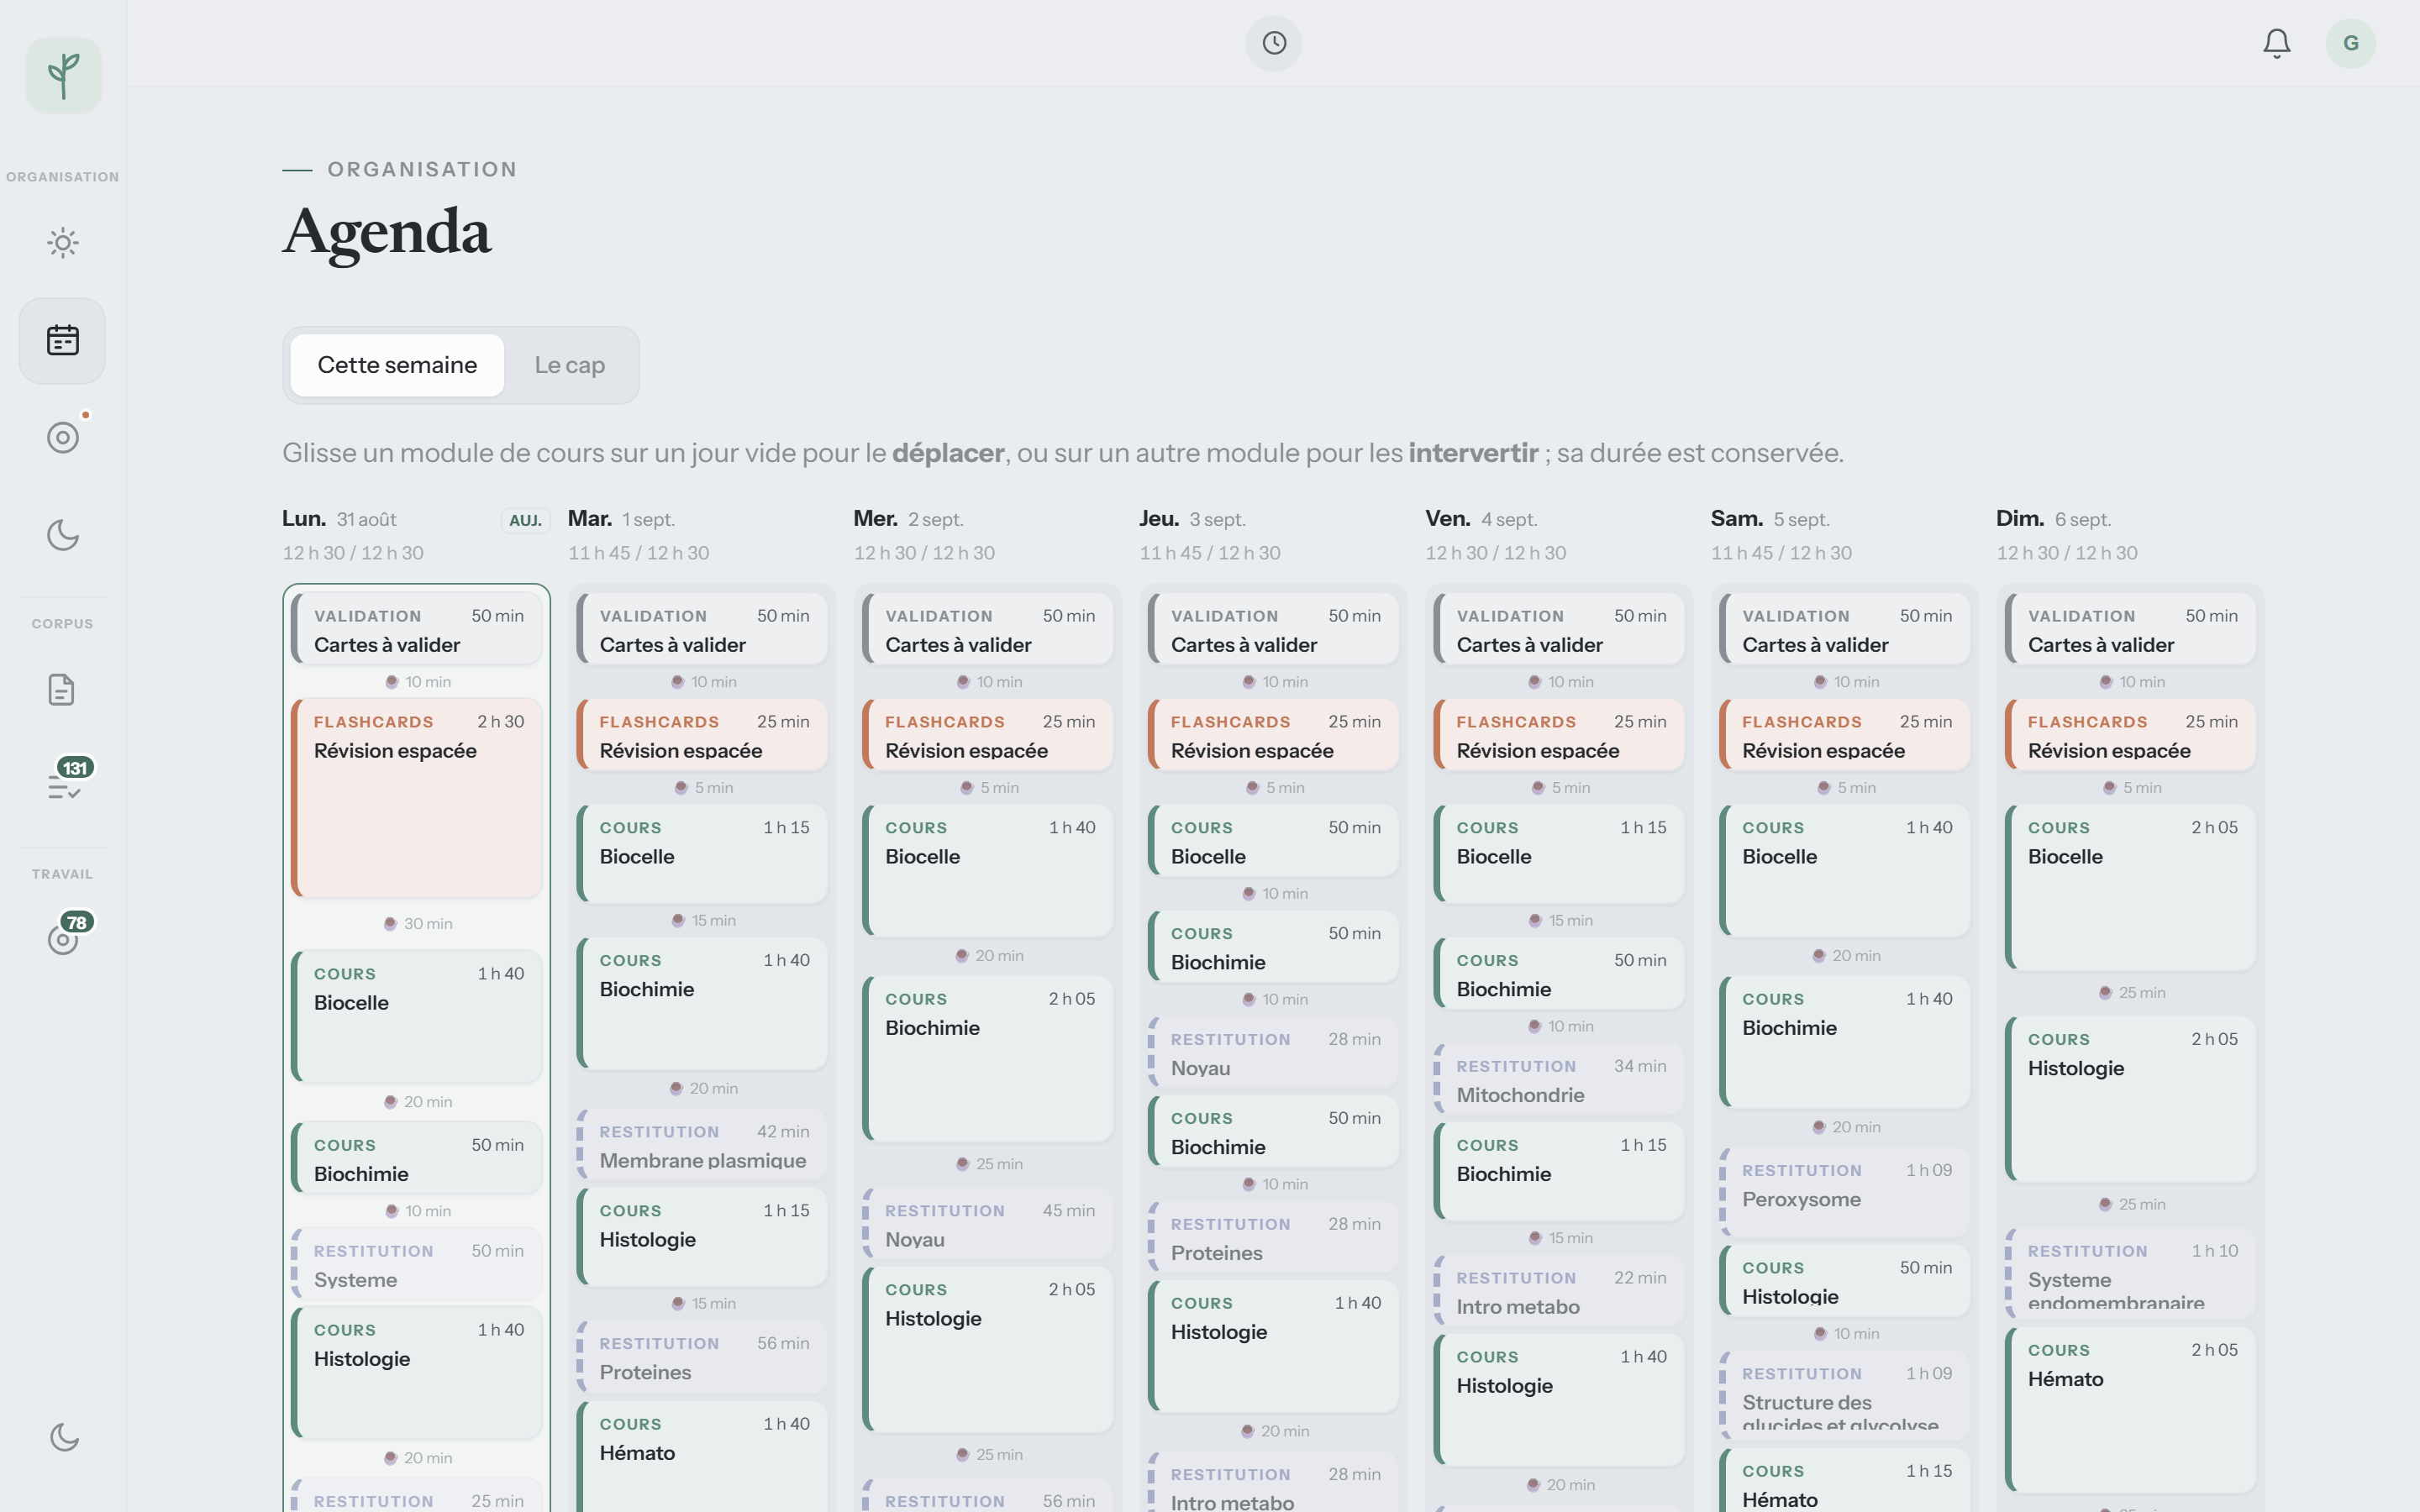Select Friday's Restitution Intro metabo 22 min card
The height and width of the screenshot is (1512, 2420).
click(1559, 1291)
